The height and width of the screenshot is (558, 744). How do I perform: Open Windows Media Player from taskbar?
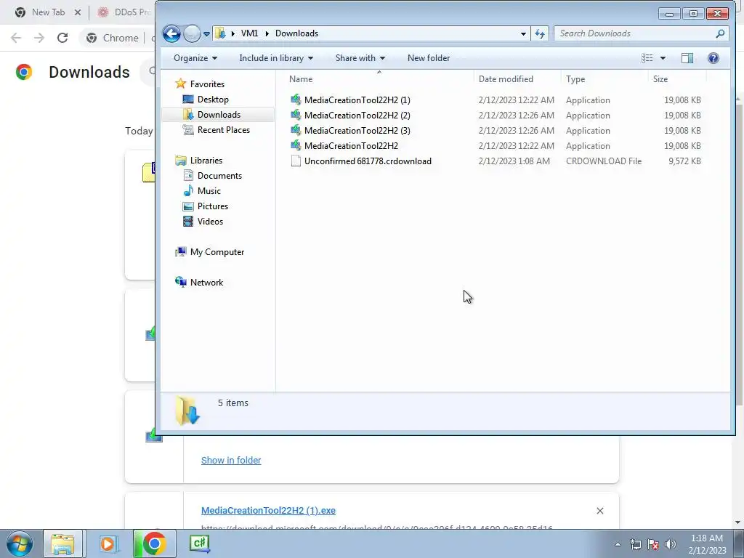click(108, 543)
